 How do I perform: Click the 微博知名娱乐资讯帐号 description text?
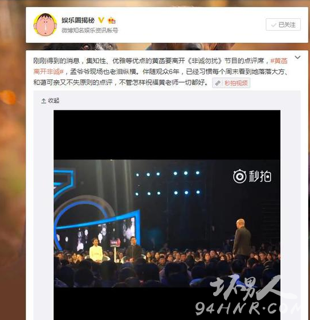(90, 31)
